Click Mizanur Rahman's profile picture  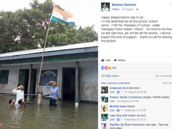tap(105, 7)
